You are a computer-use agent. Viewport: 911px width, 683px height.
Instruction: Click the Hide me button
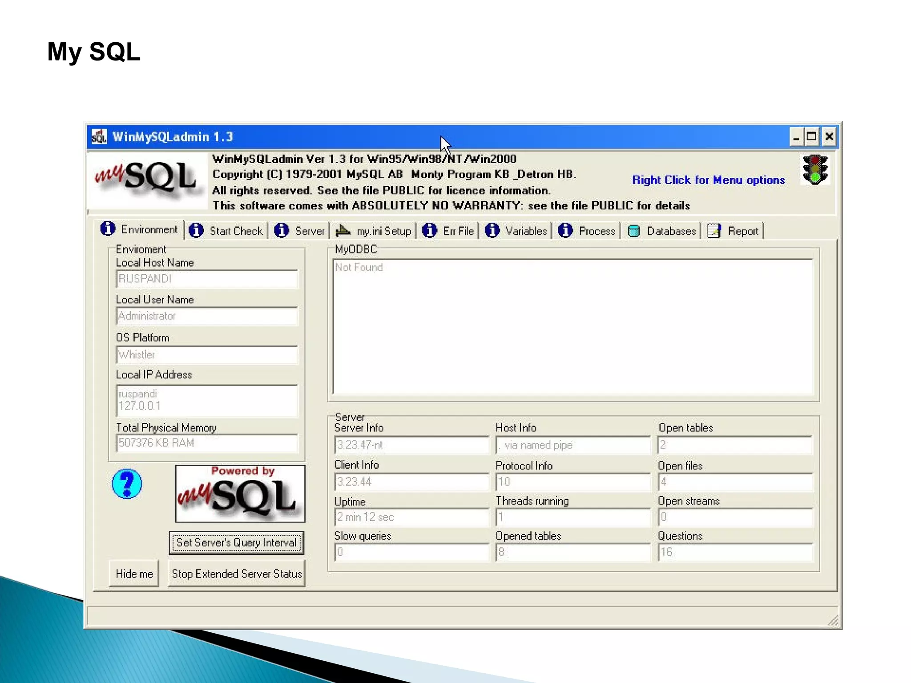tap(134, 574)
